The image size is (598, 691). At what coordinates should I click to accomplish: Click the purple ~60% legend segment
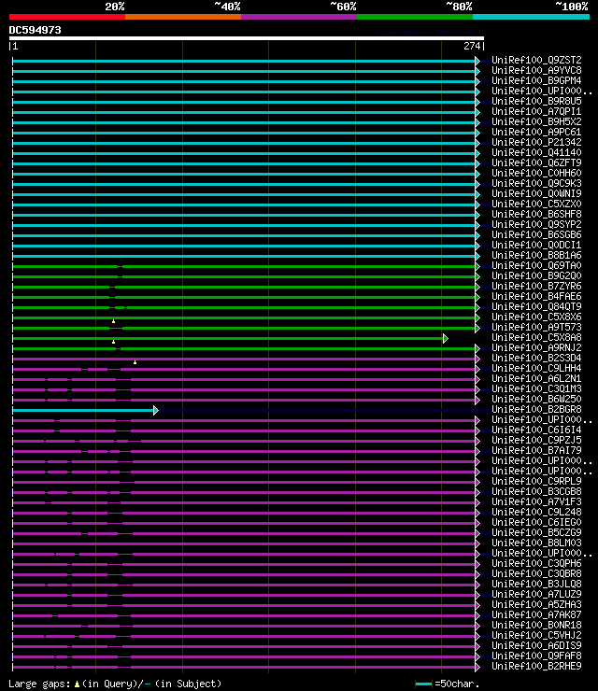point(299,17)
